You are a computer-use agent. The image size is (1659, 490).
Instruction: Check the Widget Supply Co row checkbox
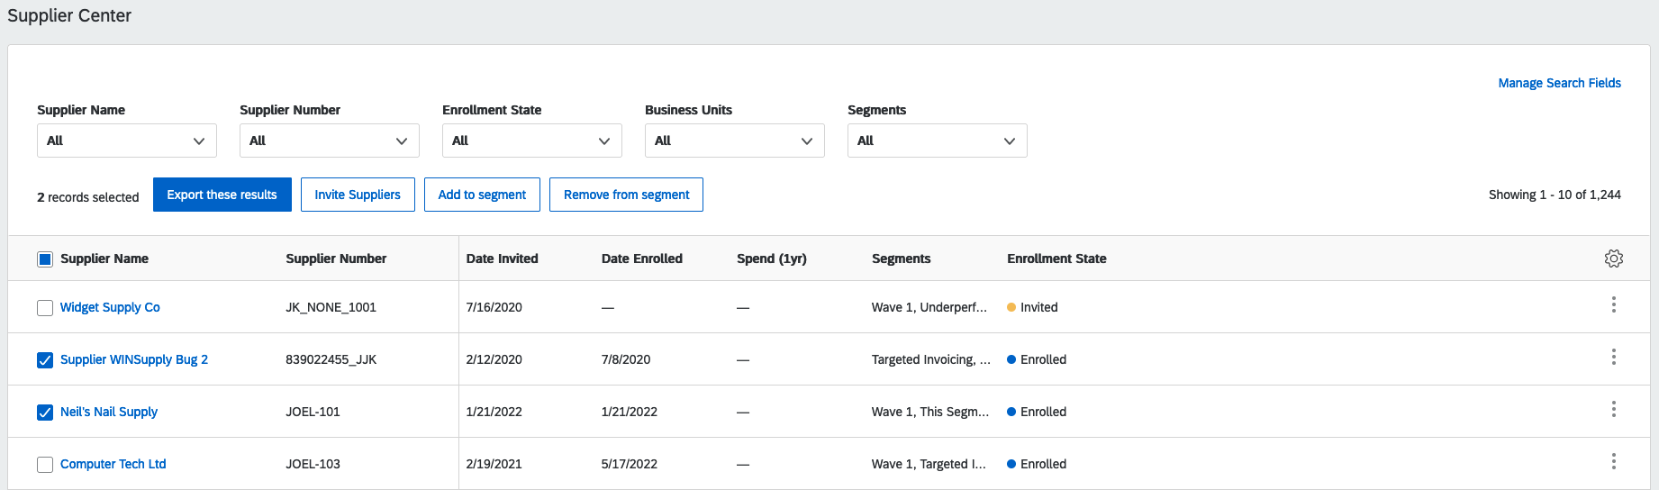pos(45,308)
